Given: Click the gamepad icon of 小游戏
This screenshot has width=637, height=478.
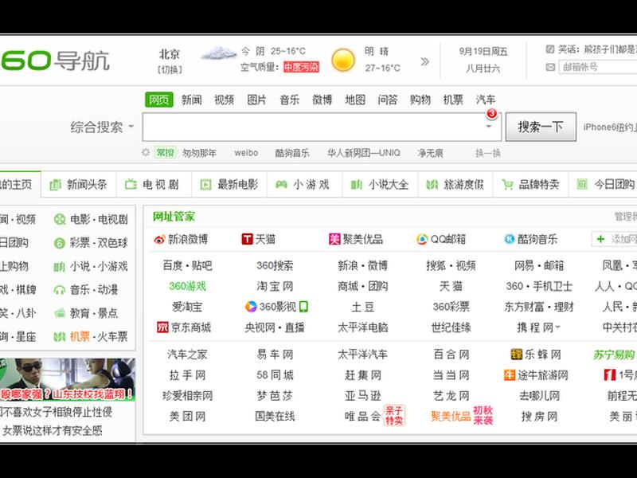Looking at the screenshot, I should click(281, 185).
